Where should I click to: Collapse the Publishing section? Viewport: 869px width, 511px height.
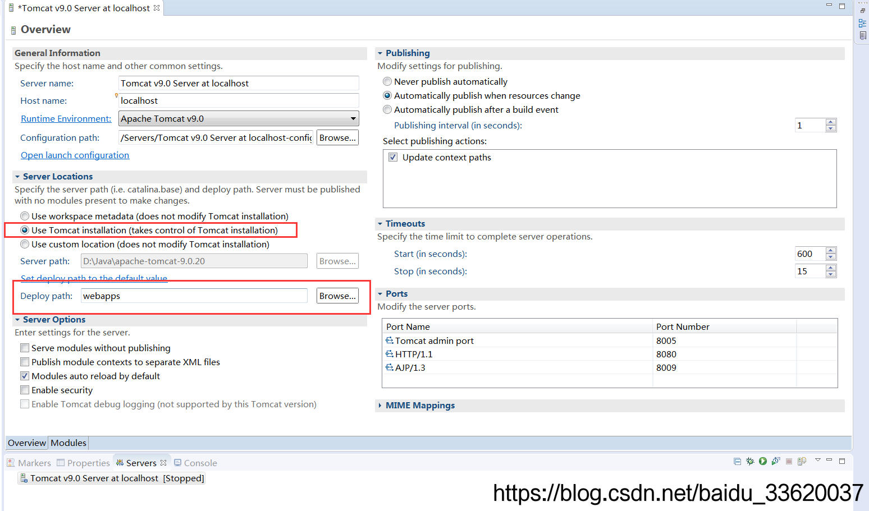pyautogui.click(x=380, y=53)
